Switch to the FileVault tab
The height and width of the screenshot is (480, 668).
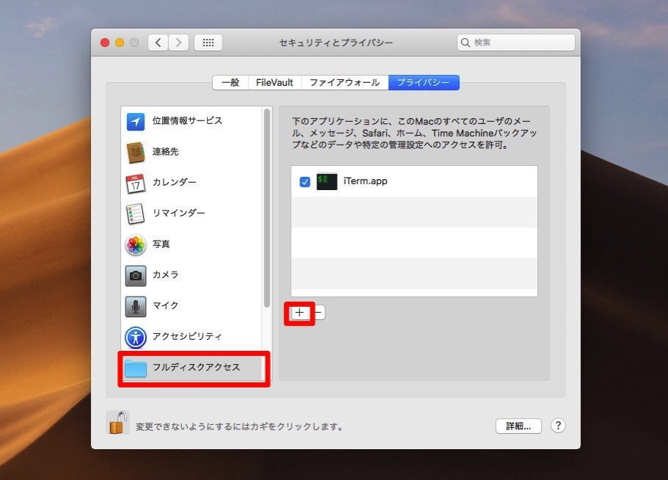point(275,83)
